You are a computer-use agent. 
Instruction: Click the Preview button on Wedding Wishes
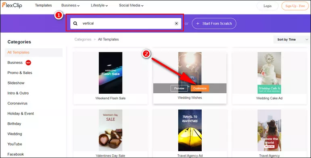pos(179,88)
